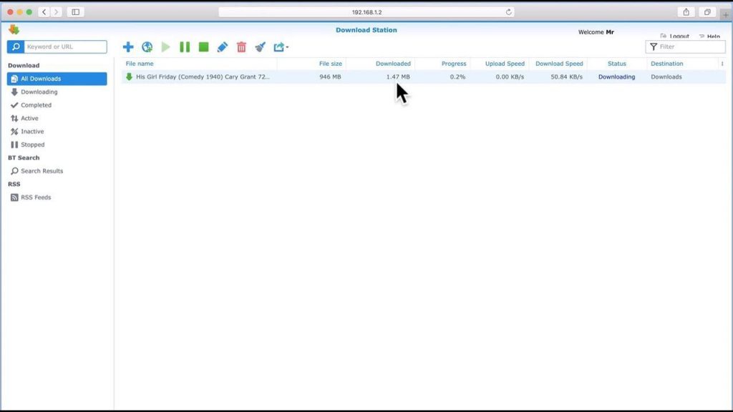Sort by Download Speed column header
This screenshot has height=412, width=733.
click(x=559, y=64)
